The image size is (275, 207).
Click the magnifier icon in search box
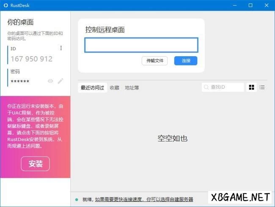pos(206,87)
